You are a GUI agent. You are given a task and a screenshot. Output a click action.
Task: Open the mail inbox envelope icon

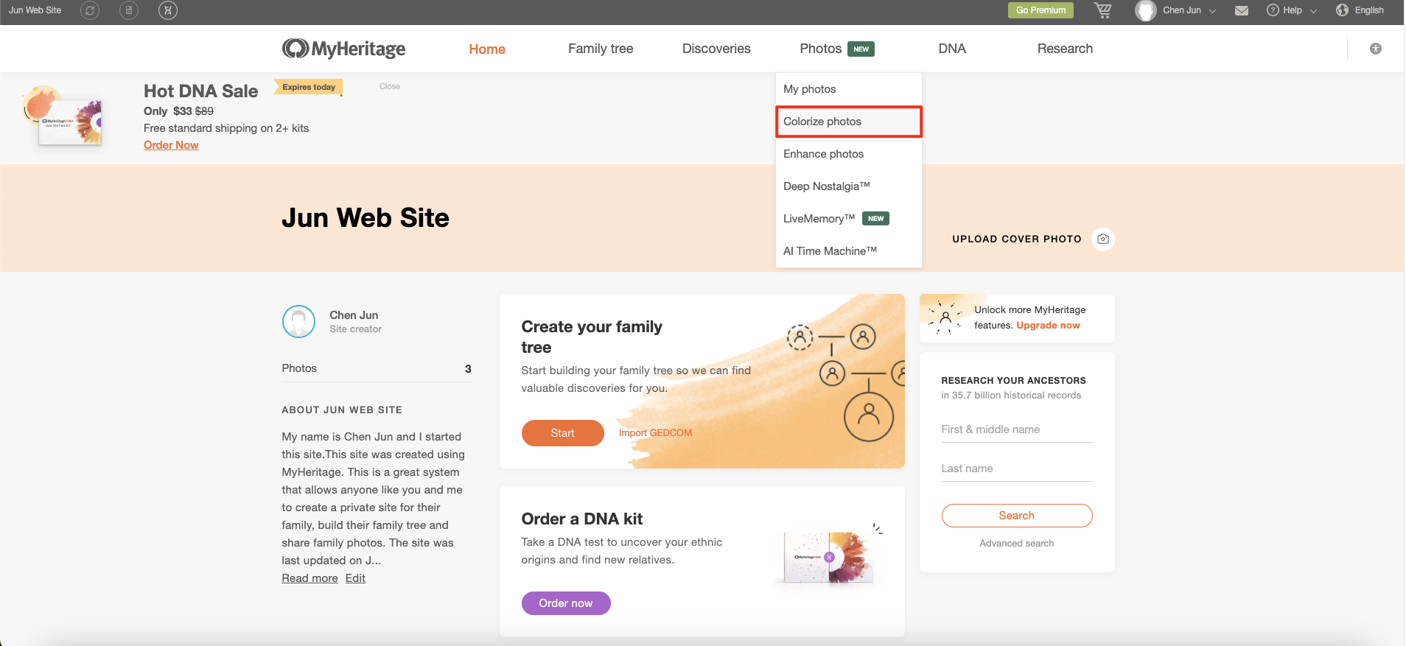(x=1241, y=10)
